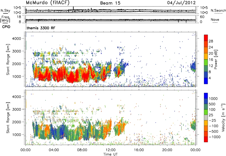
Task: Select the themis 3300 RF text
Action: pyautogui.click(x=41, y=28)
